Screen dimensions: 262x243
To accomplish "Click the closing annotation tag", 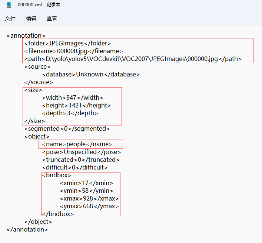I will [x=27, y=230].
